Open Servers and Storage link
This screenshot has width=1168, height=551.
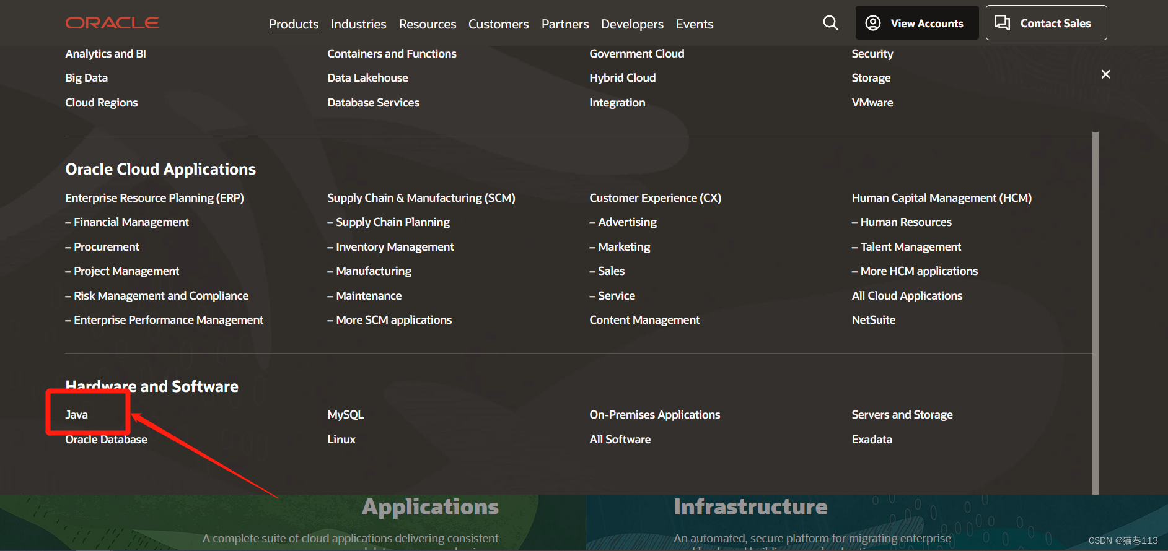tap(902, 415)
